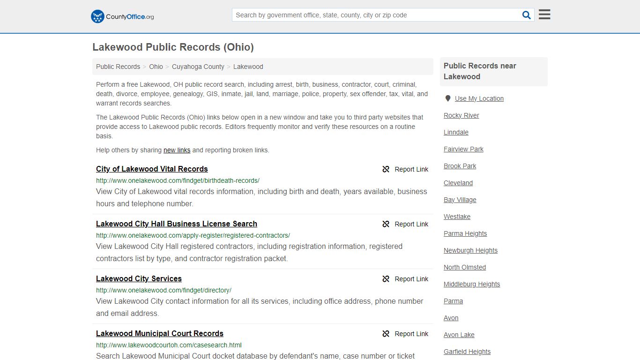640x360 pixels.
Task: Open Newburgh Heights public records
Action: [470, 250]
